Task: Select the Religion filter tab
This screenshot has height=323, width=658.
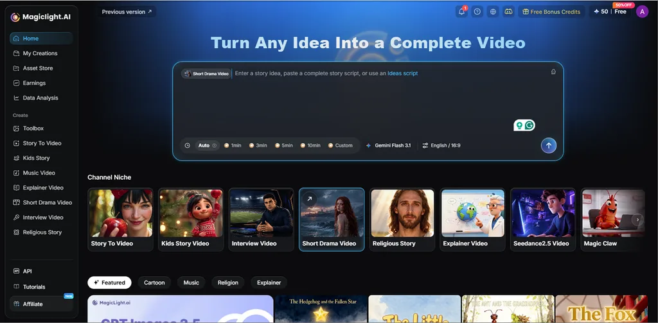Action: click(228, 283)
